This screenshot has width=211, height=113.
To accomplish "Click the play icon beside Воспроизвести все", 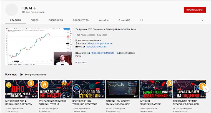I will pos(21,75).
